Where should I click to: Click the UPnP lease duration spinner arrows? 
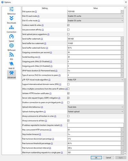[x=122, y=71]
